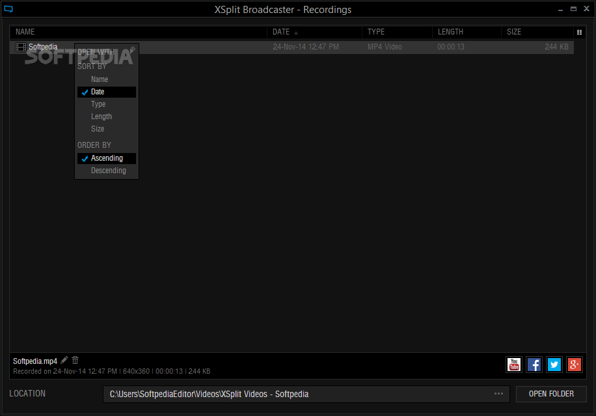Click the Recorded on details line

[112, 372]
